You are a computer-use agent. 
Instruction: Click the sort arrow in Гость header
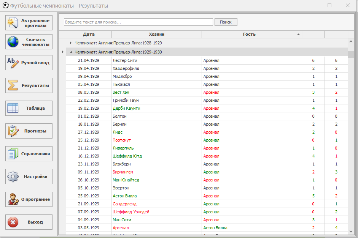tap(298, 35)
